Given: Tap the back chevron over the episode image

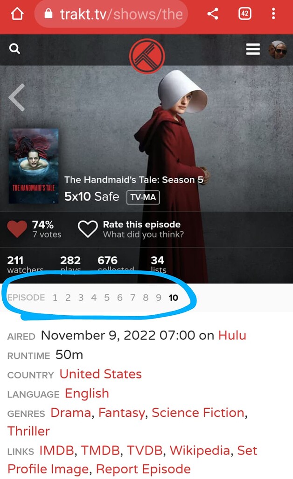Looking at the screenshot, I should [16, 97].
